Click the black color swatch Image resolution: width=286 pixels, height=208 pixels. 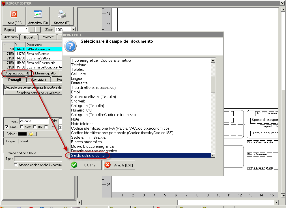[22, 134]
